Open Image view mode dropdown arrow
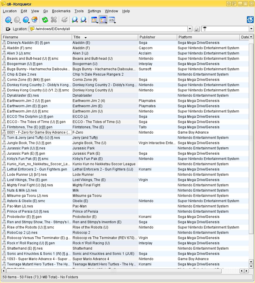The width and height of the screenshot is (255, 283). 115,23
